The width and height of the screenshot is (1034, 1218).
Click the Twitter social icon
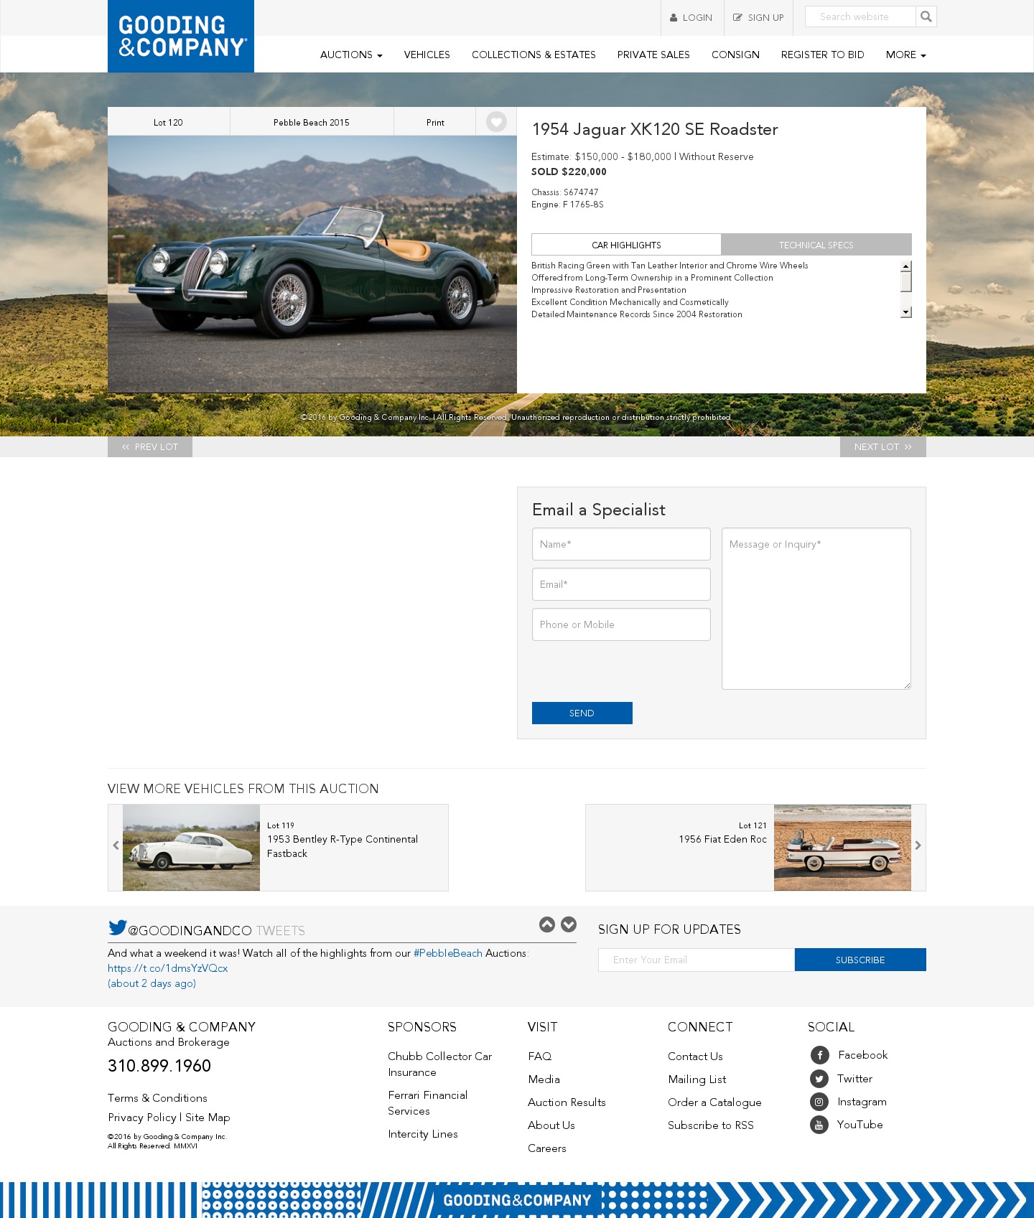point(819,1079)
